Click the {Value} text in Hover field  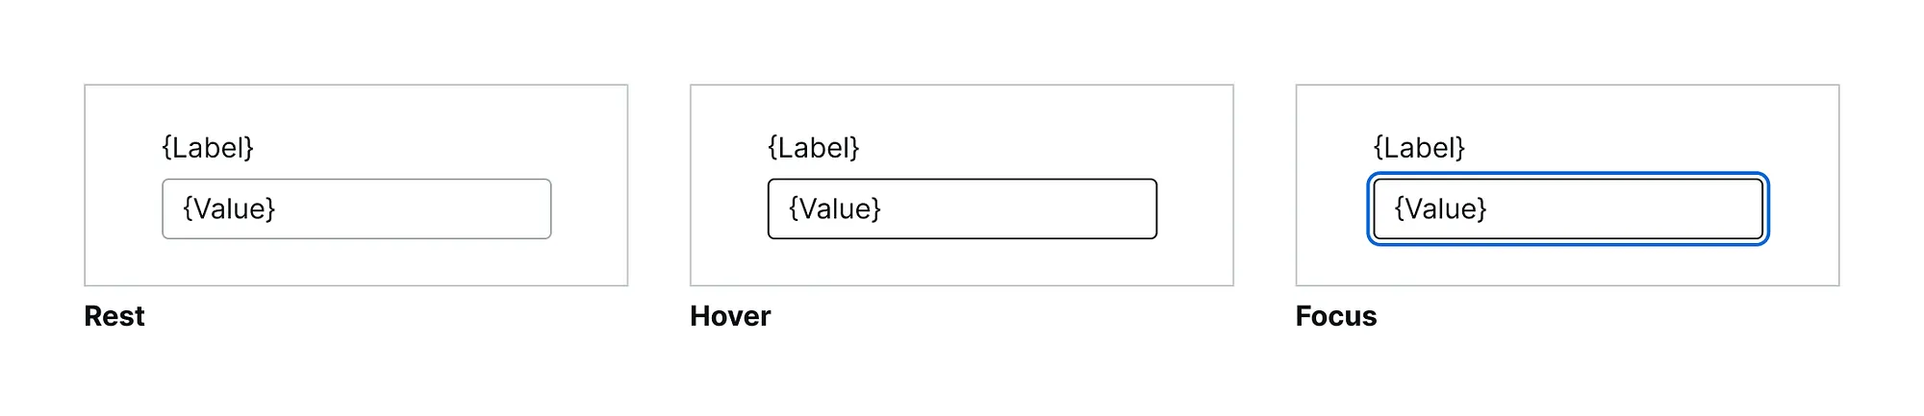pos(836,208)
